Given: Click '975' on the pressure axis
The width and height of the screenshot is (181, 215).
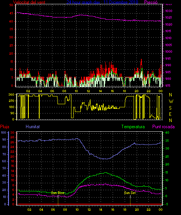Looking at the screenshot, I should [168, 86].
